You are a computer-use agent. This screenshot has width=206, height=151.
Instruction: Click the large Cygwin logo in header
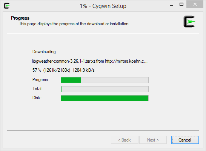point(189,22)
